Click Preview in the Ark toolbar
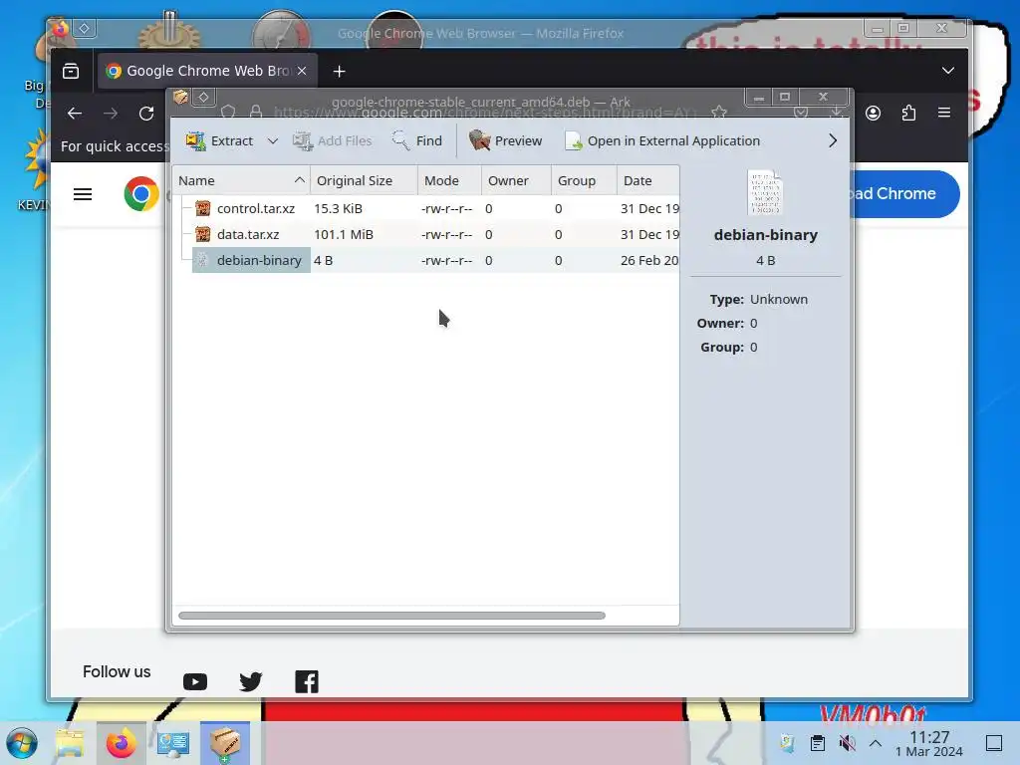The image size is (1020, 765). [505, 140]
